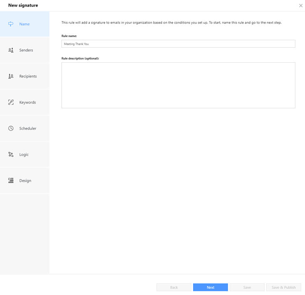Click the Save & Publish button
This screenshot has height=295, width=305.
[283, 287]
